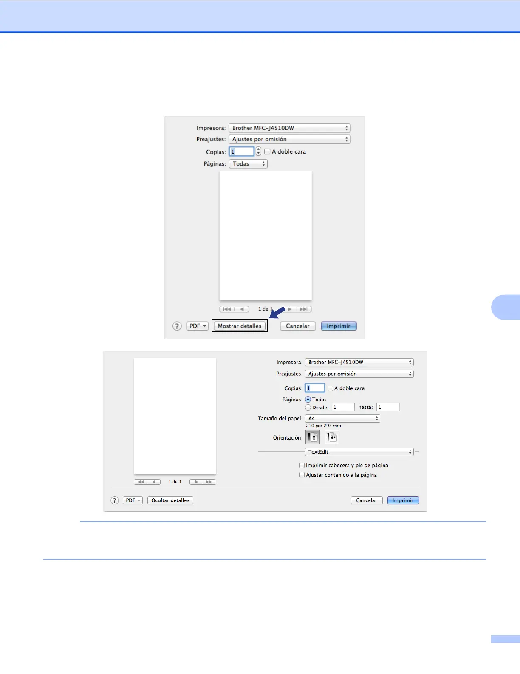
Task: Open Impresora dropdown in compact dialog
Action: pyautogui.click(x=290, y=128)
